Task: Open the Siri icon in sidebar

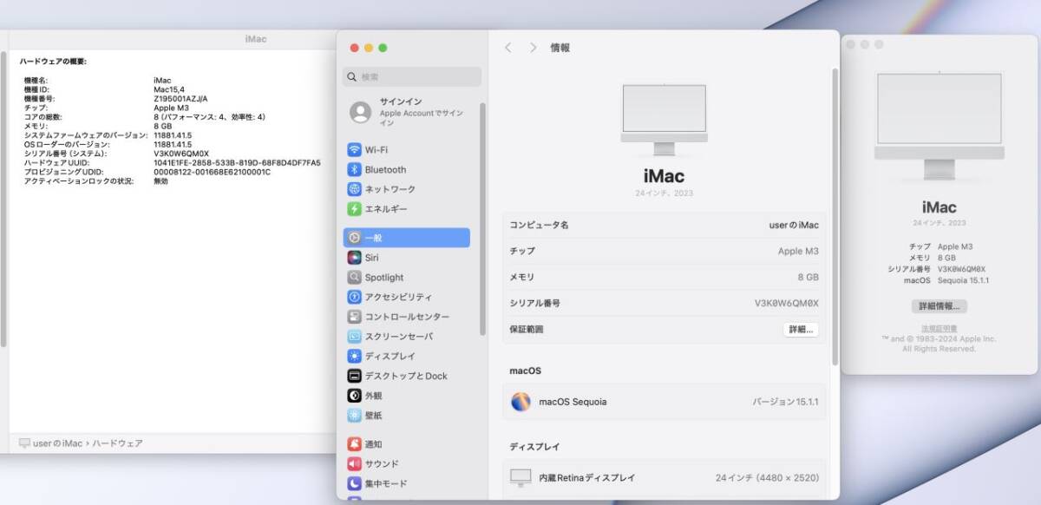Action: (x=354, y=258)
